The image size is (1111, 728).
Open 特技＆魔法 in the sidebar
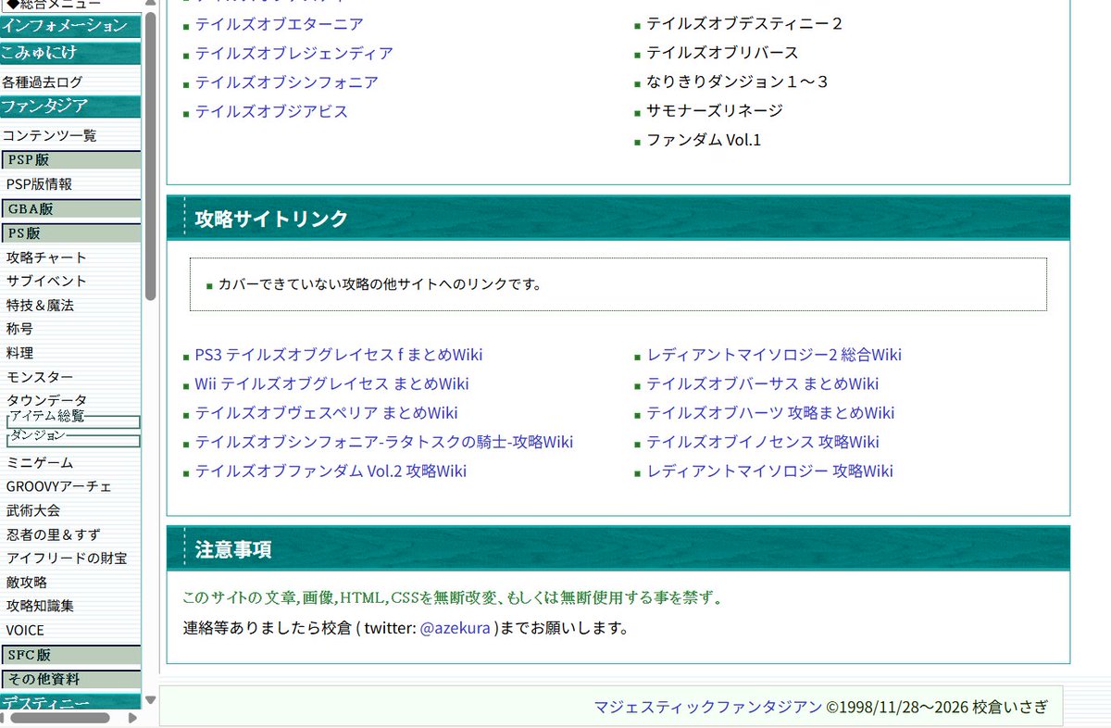40,305
